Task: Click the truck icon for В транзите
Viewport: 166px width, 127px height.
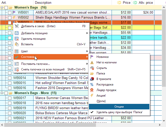Action: point(92,79)
